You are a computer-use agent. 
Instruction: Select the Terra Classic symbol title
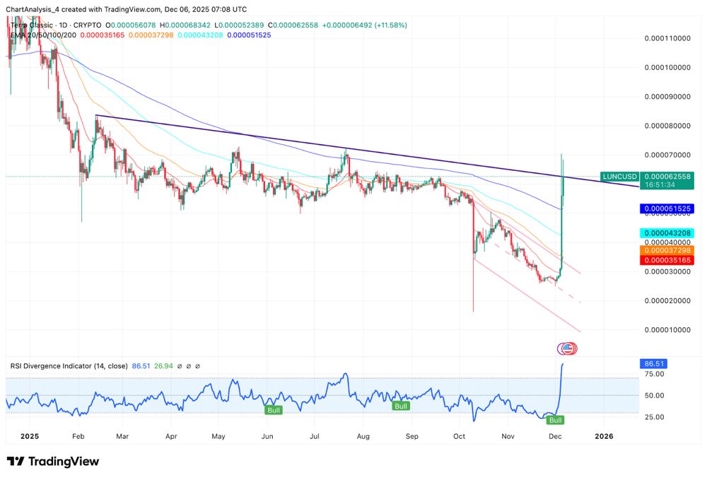point(33,25)
